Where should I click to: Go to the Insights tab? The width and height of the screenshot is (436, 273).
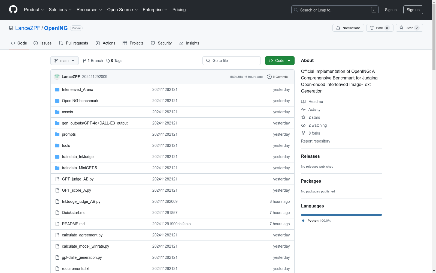189,43
